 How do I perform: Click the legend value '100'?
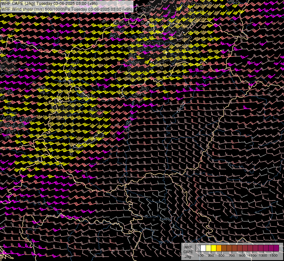(200, 255)
